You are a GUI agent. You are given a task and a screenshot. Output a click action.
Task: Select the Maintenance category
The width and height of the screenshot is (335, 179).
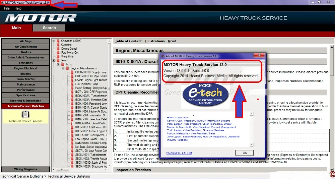pyautogui.click(x=26, y=84)
